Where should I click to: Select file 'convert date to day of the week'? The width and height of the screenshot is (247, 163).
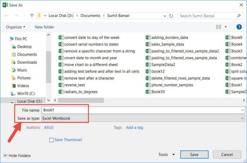(x=89, y=38)
